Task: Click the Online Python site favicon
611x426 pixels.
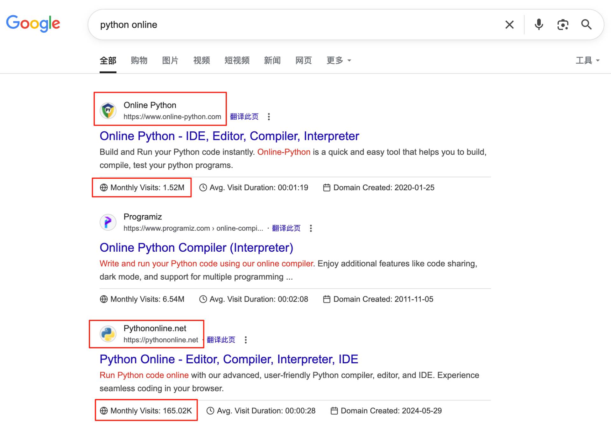Action: (108, 111)
